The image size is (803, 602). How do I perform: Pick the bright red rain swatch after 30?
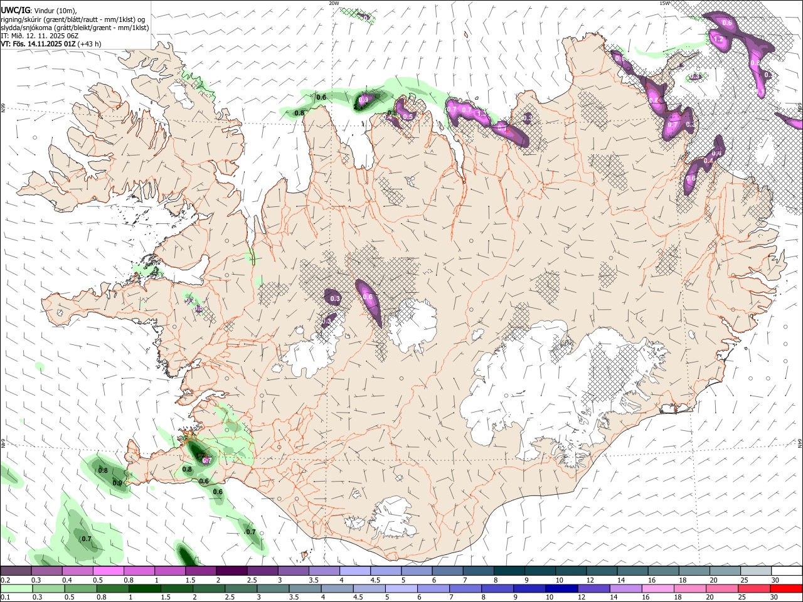coord(787,588)
